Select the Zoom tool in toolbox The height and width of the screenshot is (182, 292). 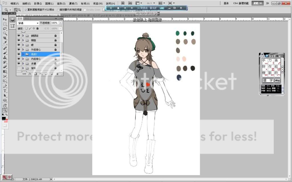pos(5,110)
